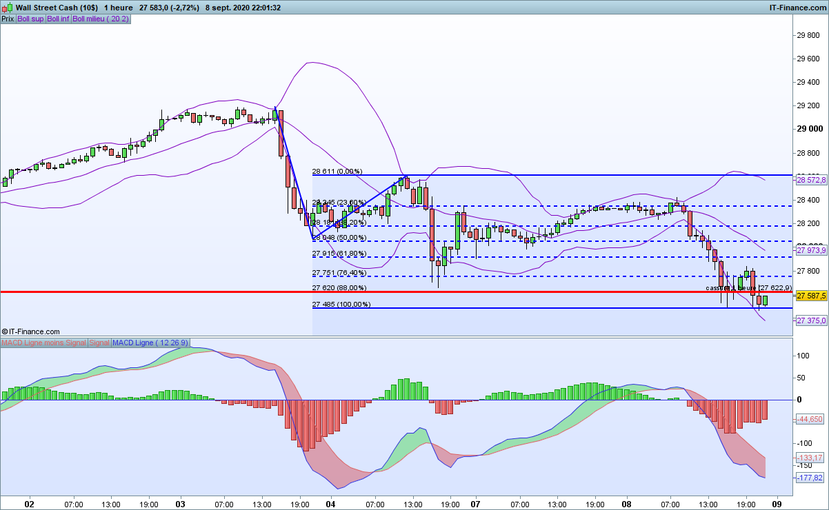Click the yellow 27 587,5 current price tag

811,296
